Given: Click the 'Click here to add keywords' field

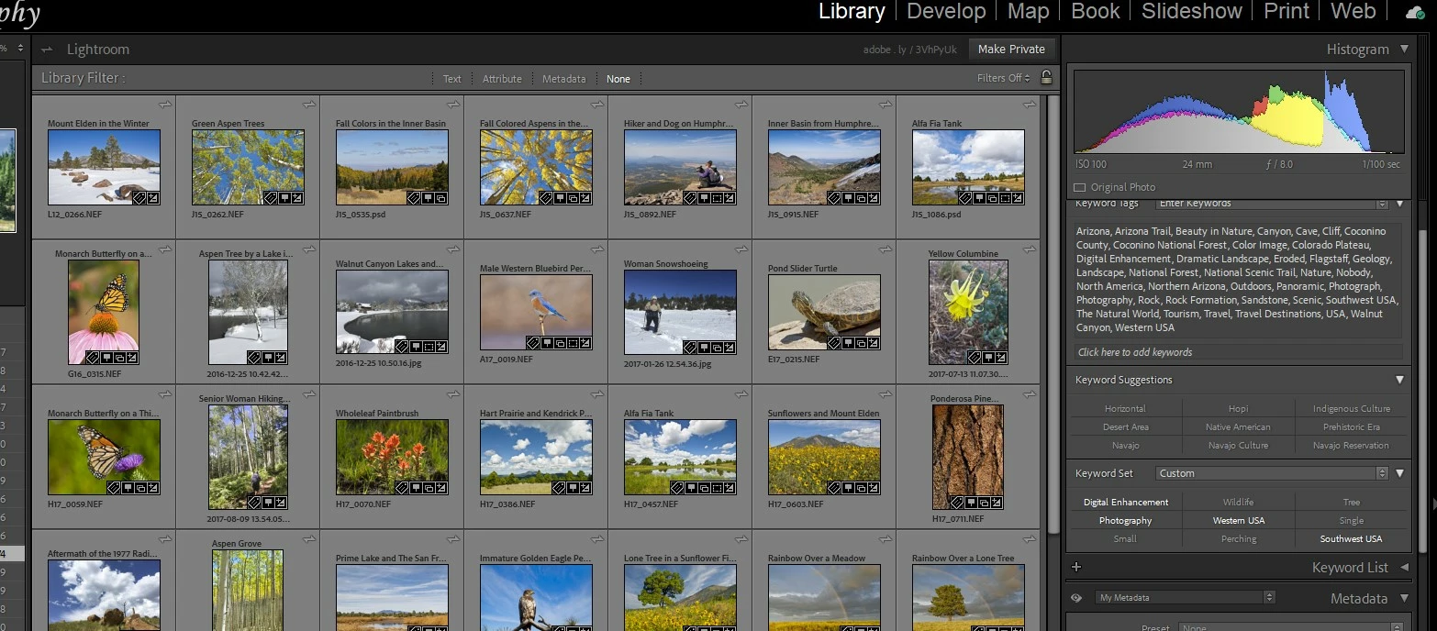Looking at the screenshot, I should [1238, 352].
